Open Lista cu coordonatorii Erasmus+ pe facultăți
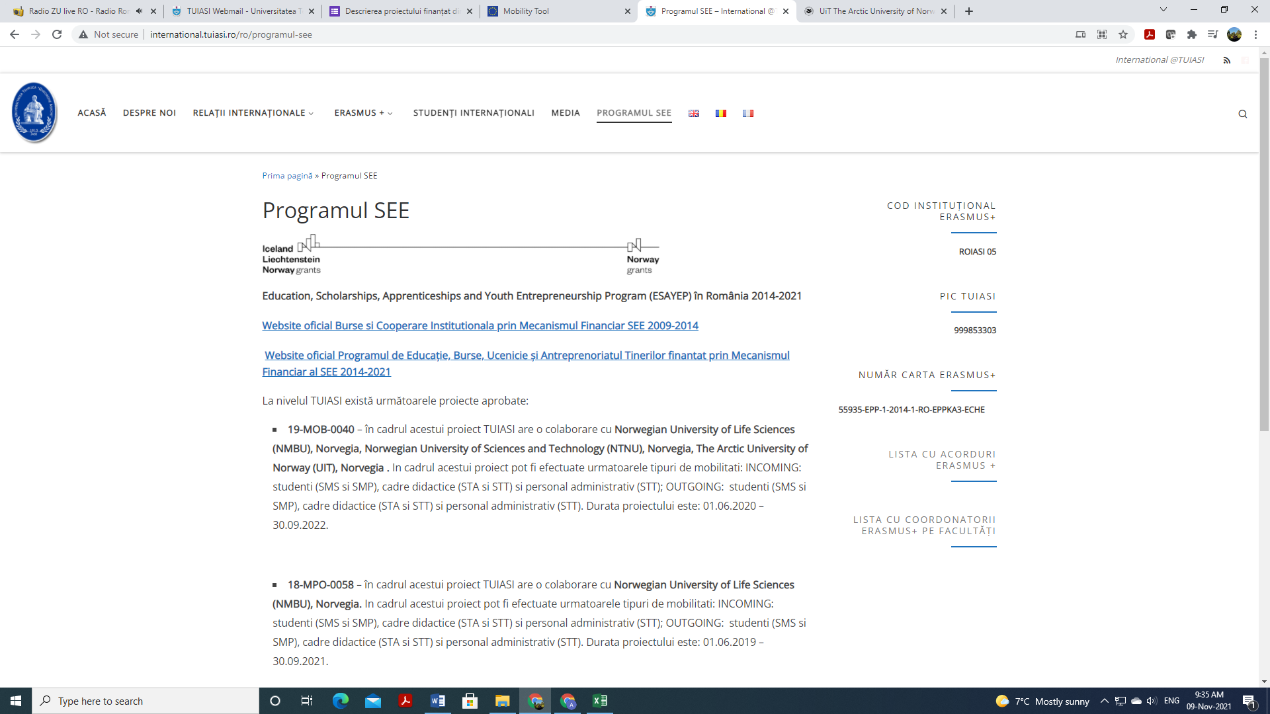Viewport: 1270px width, 714px height. pyautogui.click(x=924, y=526)
